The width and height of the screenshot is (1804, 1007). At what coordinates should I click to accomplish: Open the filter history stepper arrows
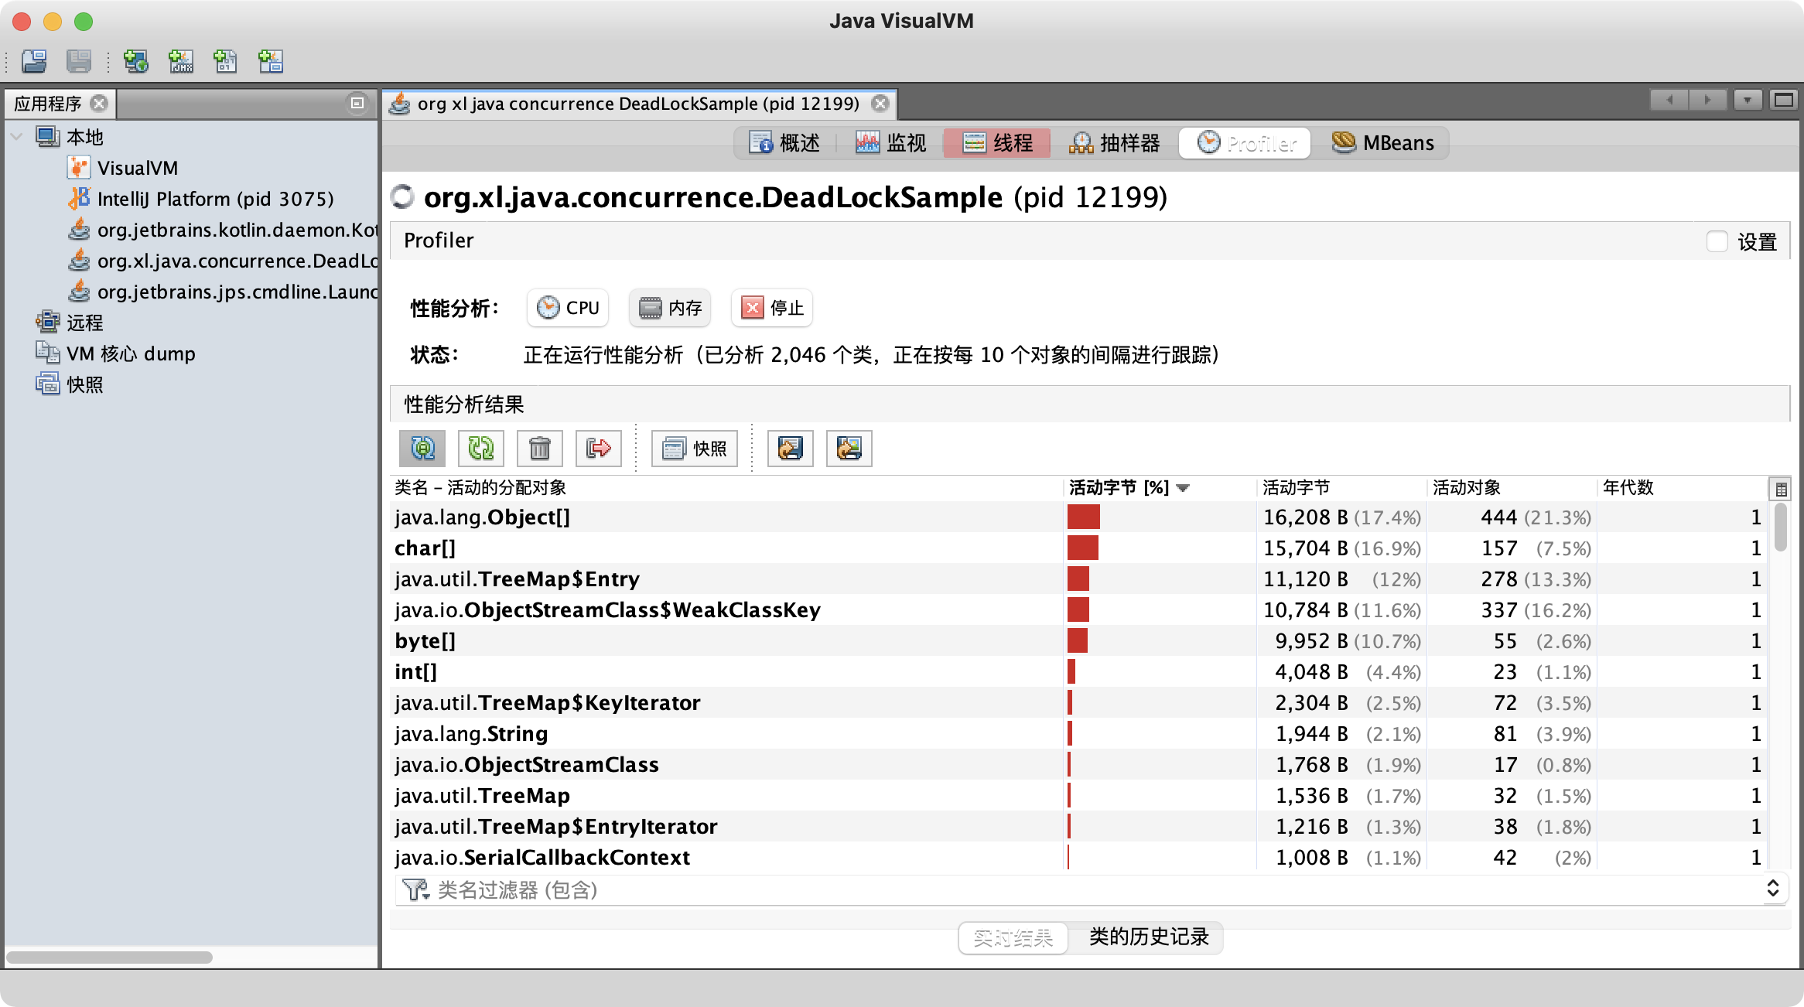coord(1773,888)
